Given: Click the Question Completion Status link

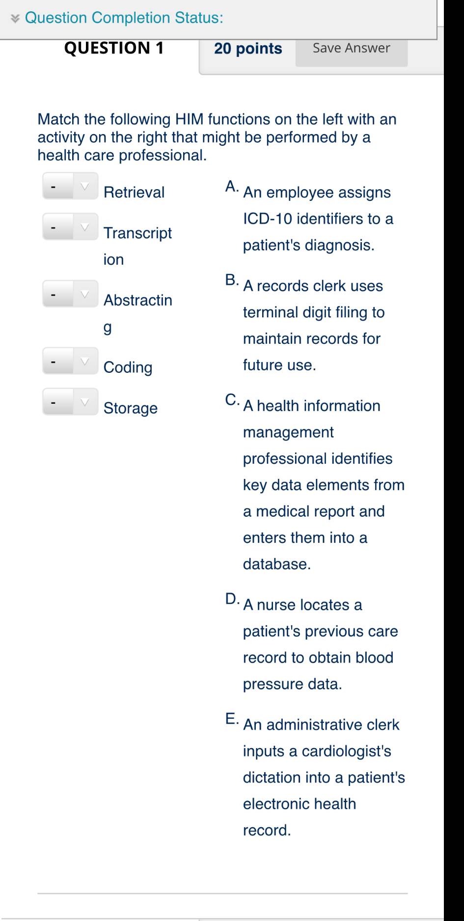Looking at the screenshot, I should 124,18.
